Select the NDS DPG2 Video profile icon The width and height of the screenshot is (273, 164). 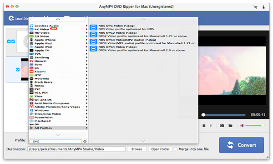(x=93, y=35)
